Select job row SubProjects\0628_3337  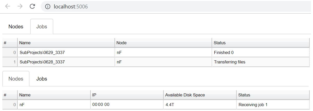[x=156, y=62]
